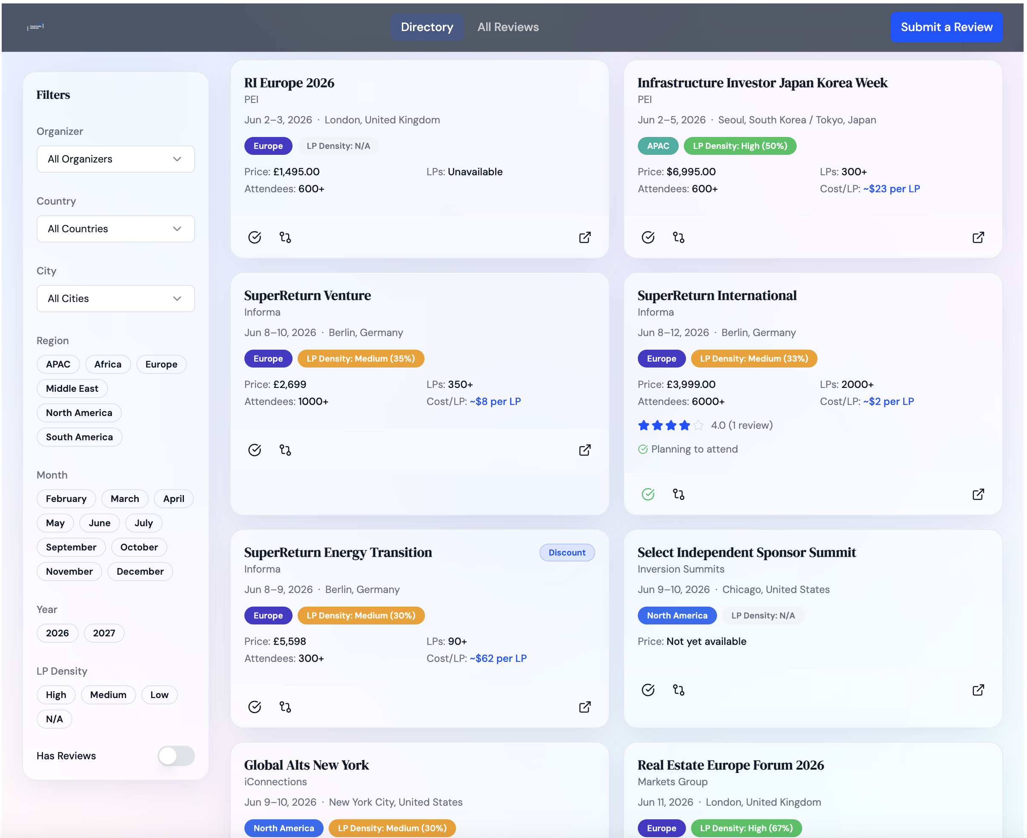Open the All Reviews tab

(x=509, y=27)
